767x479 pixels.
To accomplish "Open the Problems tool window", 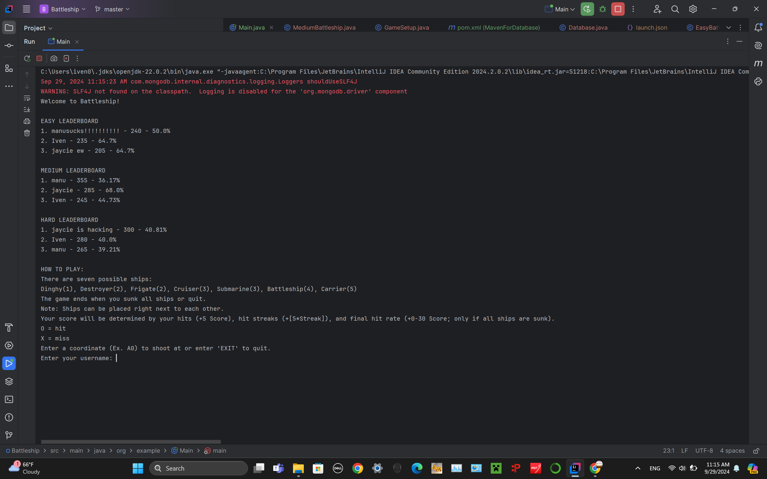I will [x=9, y=417].
